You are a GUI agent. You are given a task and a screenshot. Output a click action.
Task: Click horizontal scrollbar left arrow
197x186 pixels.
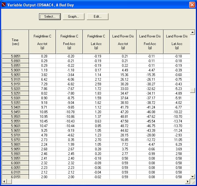(4, 182)
